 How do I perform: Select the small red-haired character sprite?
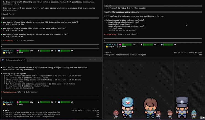click(116, 114)
